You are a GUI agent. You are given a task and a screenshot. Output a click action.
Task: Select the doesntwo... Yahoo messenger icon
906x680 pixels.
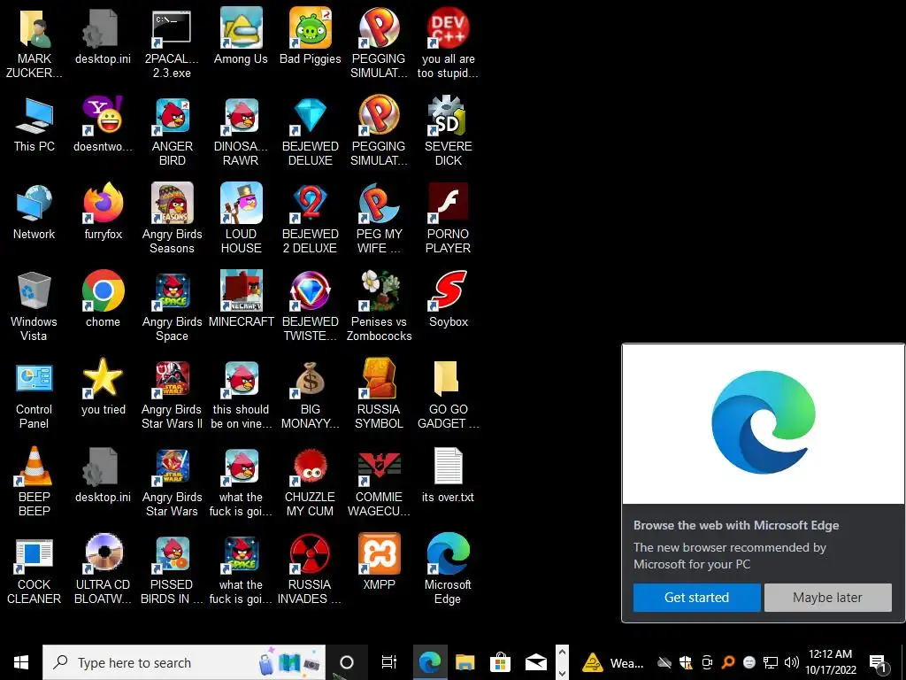(104, 116)
